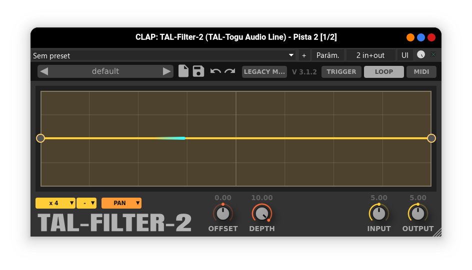Create a new preset with page icon
This screenshot has width=472, height=270.
183,71
